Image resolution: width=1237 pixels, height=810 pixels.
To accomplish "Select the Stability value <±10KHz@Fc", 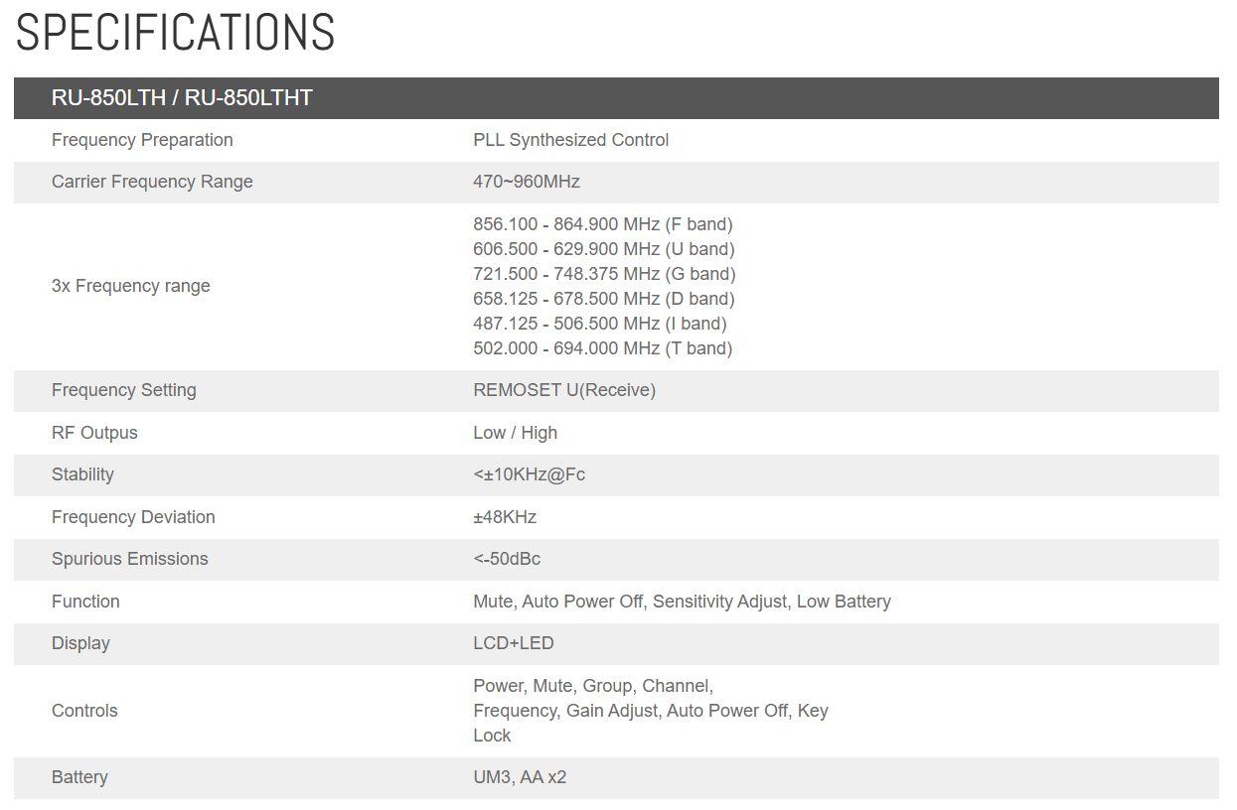I will pos(529,474).
